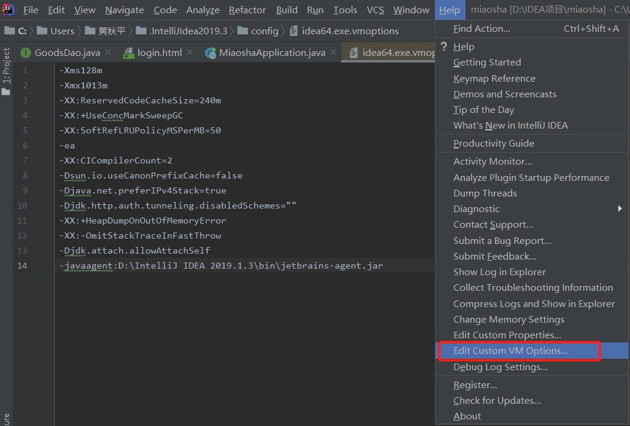Click the -javaagent line in editor
Image resolution: width=630 pixels, height=426 pixels.
[221, 266]
